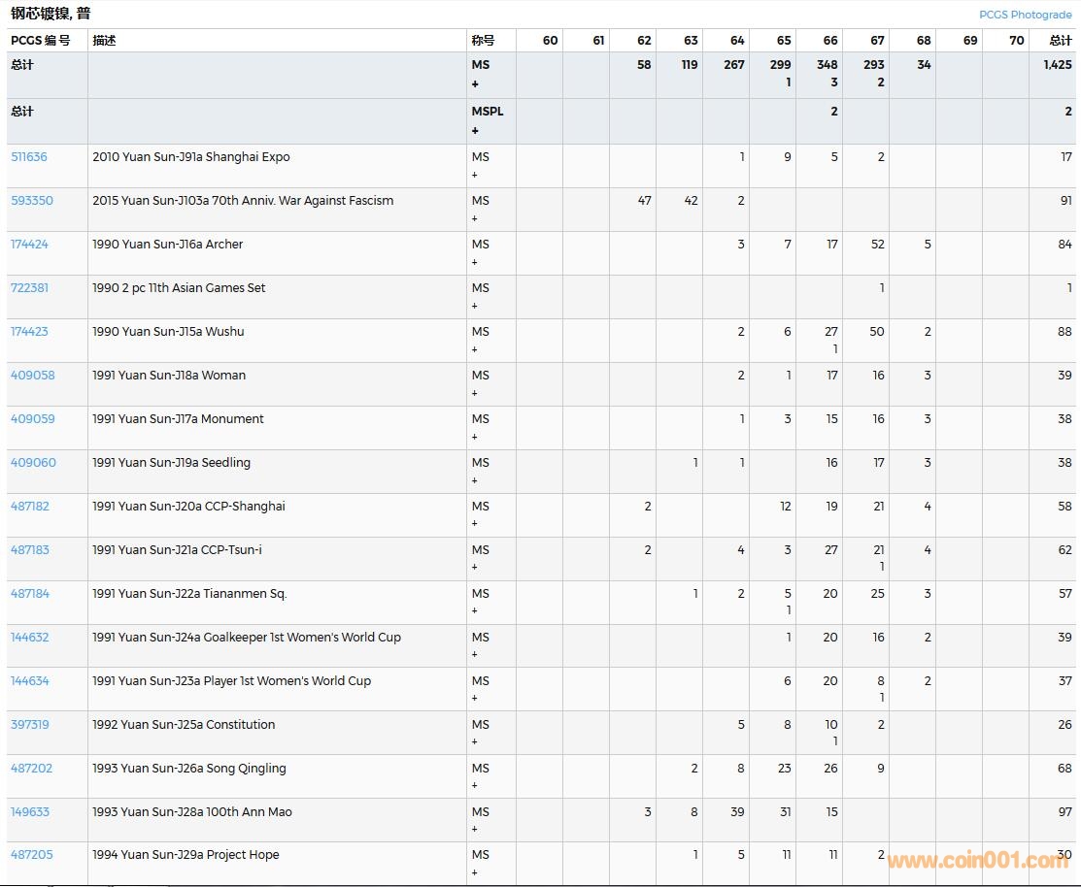Click the PCGS 编号 column header
The width and height of the screenshot is (1081, 887).
41,41
